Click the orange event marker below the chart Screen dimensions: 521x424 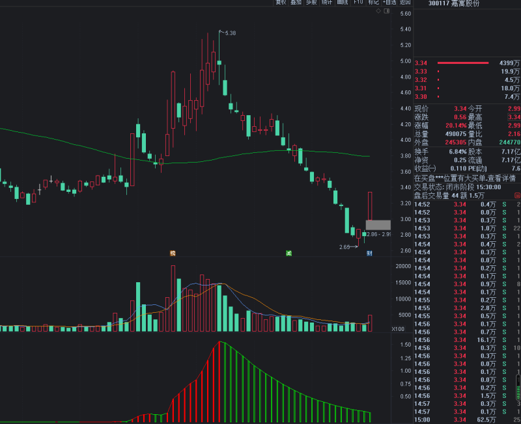point(173,252)
